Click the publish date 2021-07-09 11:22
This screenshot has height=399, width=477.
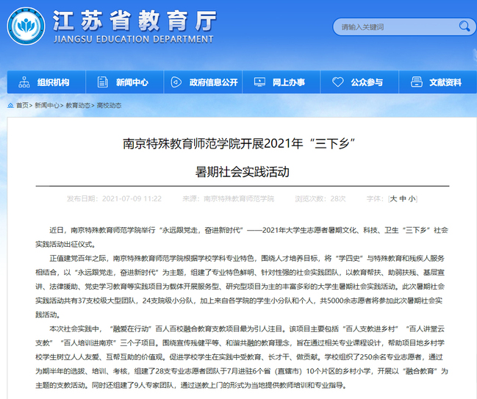coord(132,199)
